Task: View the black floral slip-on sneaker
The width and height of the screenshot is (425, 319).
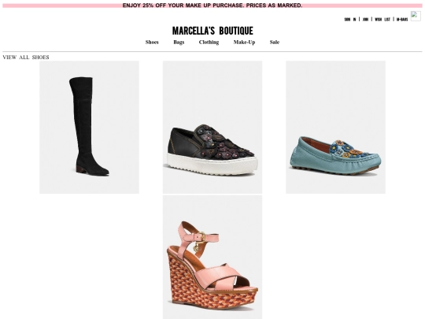Action: click(213, 127)
